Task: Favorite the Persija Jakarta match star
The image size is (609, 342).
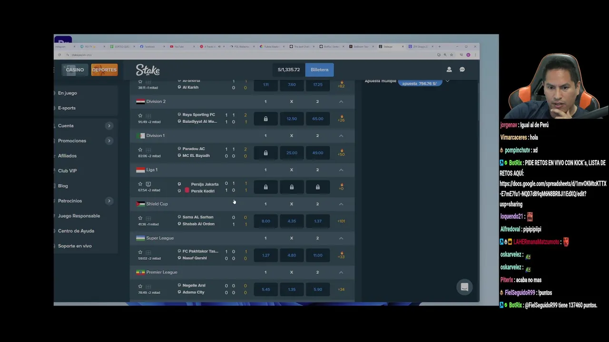Action: (x=140, y=184)
